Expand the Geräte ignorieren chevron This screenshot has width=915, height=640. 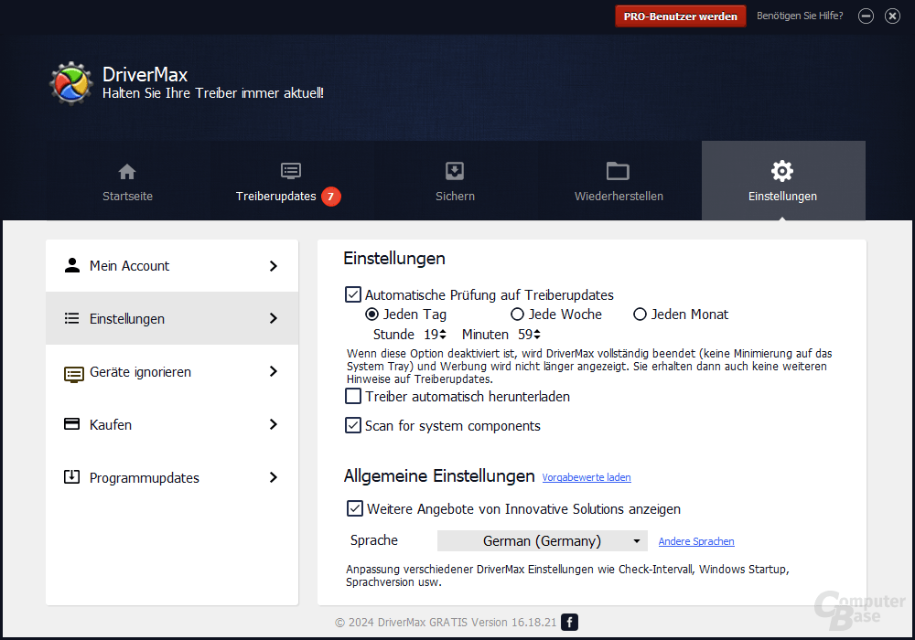[273, 371]
